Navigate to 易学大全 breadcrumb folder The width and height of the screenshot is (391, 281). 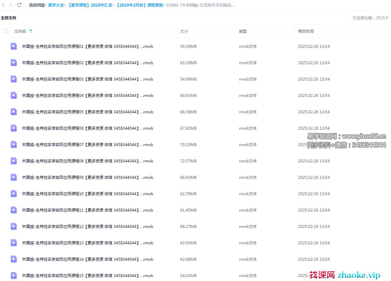[x=56, y=5]
